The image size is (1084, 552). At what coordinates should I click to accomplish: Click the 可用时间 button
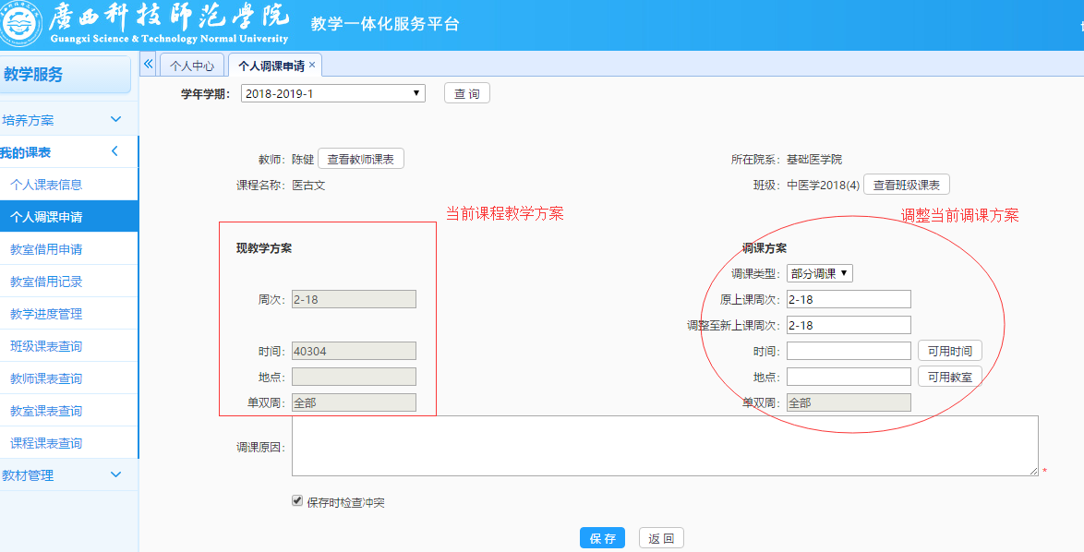click(949, 351)
